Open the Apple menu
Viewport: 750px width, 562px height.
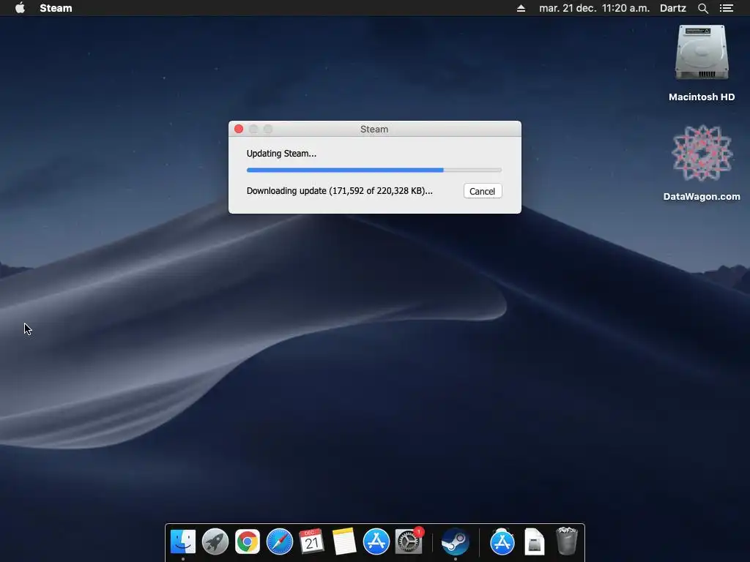tap(20, 8)
